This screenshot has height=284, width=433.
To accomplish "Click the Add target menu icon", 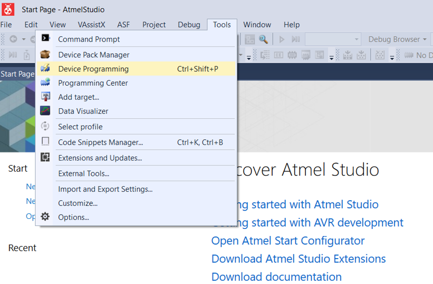I will coord(46,96).
